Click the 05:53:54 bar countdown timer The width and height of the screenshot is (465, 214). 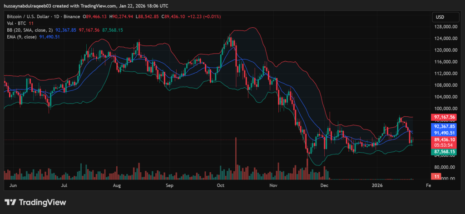click(445, 145)
